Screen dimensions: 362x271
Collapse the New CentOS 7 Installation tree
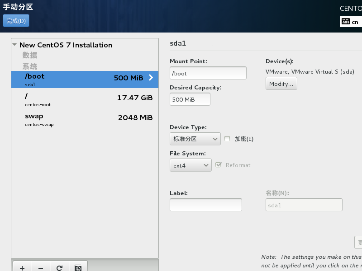pos(14,44)
